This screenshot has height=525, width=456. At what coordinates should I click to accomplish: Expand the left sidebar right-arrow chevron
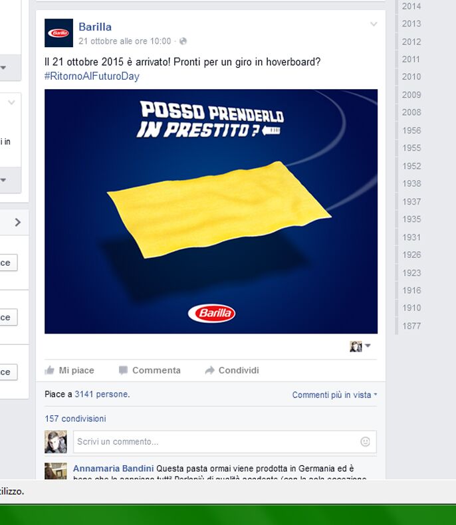coord(18,223)
